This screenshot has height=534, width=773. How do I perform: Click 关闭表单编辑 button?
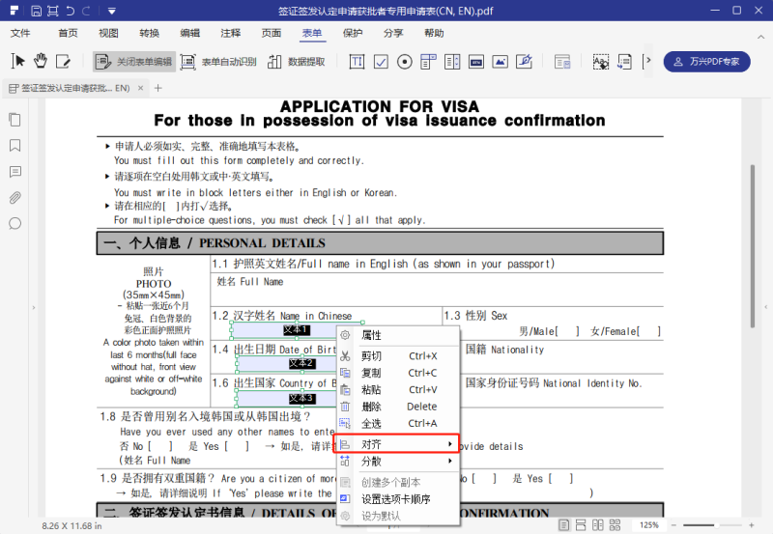coord(134,62)
